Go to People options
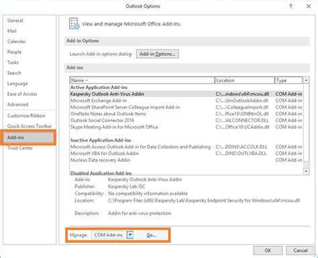This screenshot has height=258, width=318. 14,52
